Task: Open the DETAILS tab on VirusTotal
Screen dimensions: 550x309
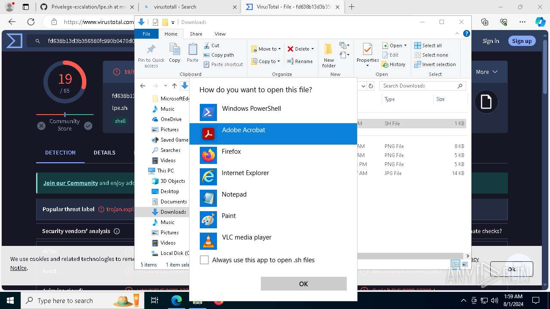Action: pos(104,152)
